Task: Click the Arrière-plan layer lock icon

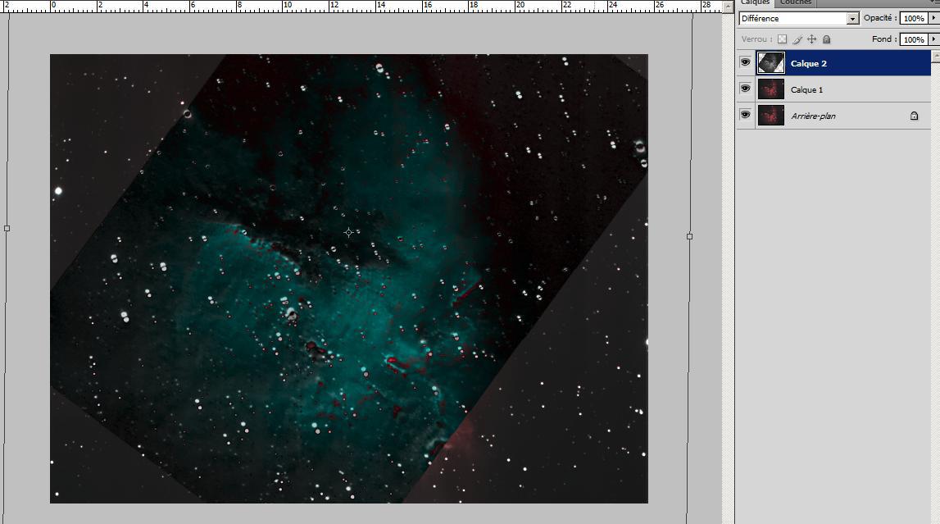Action: [915, 116]
